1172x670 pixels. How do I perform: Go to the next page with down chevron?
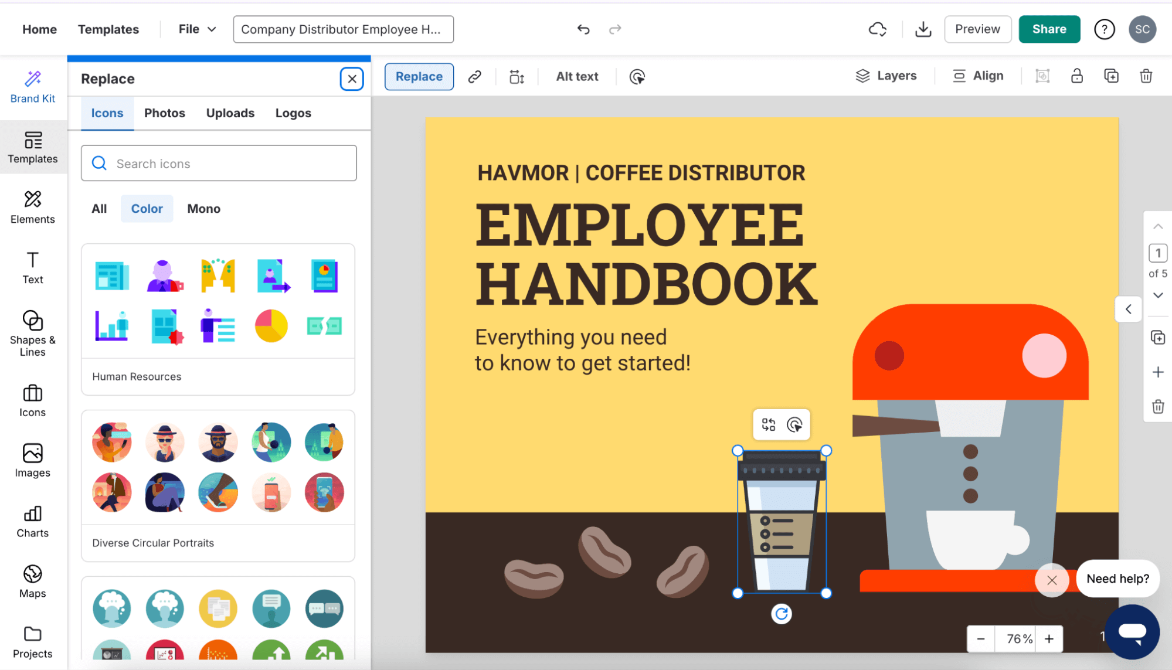[x=1158, y=295]
